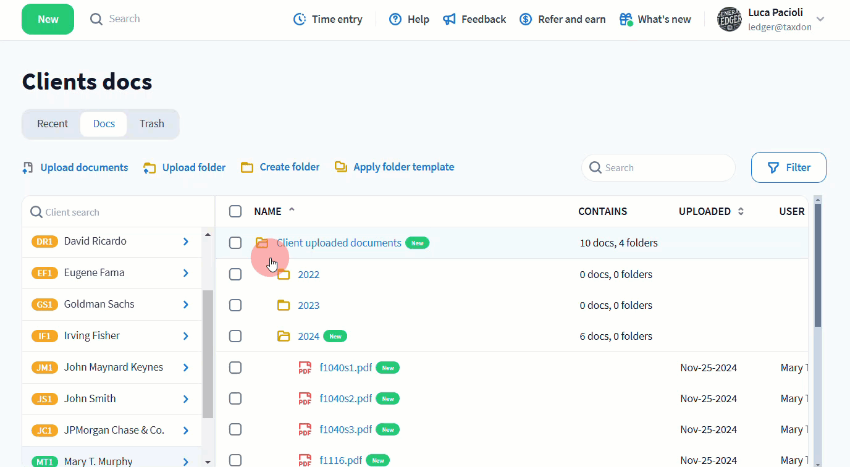Select the checkbox for f1040s2.pdf
Viewport: 850px width, 467px height.
pyautogui.click(x=235, y=398)
